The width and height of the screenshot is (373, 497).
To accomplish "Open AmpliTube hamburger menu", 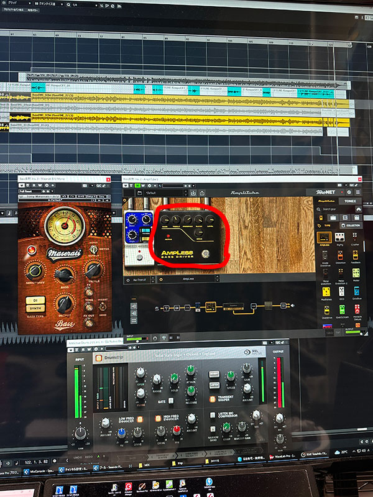I will coord(357,192).
